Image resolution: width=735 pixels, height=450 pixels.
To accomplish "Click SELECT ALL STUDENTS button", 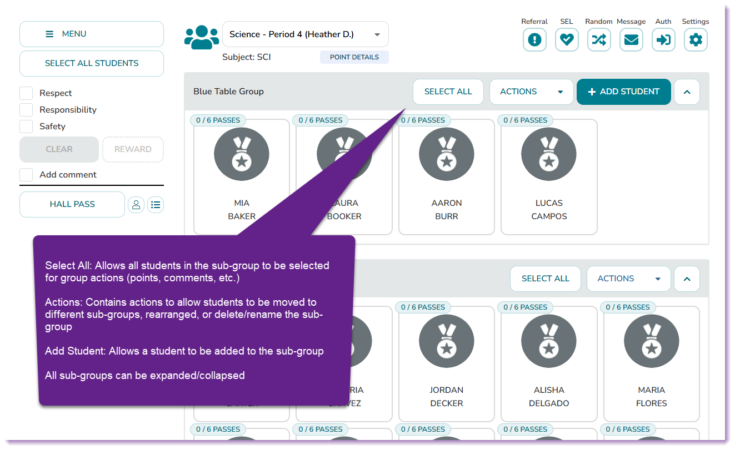I will pyautogui.click(x=92, y=63).
